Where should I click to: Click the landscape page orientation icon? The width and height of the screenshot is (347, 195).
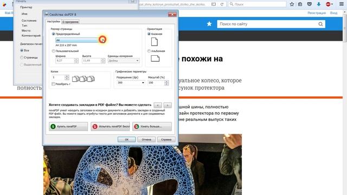click(155, 58)
